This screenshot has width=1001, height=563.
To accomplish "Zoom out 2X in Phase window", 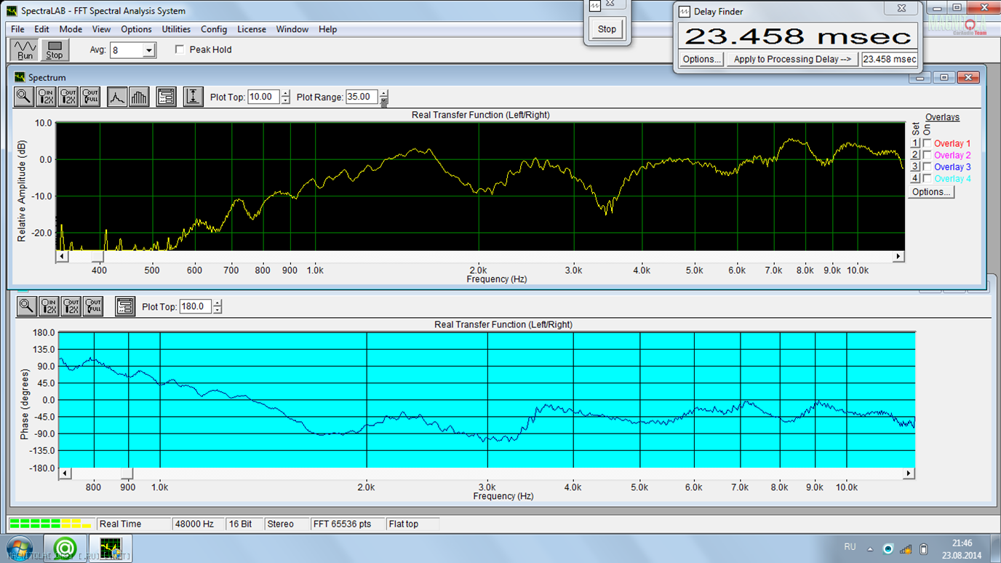I will (x=71, y=306).
